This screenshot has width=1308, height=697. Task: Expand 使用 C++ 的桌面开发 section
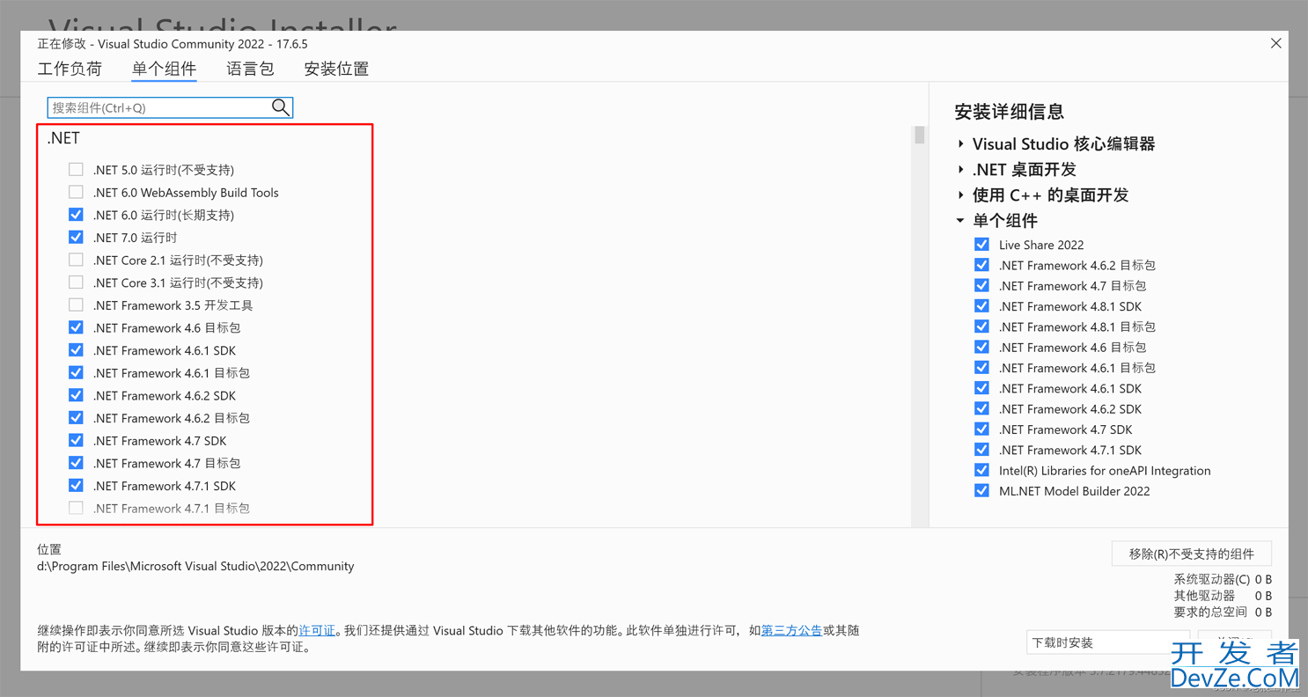coord(961,195)
